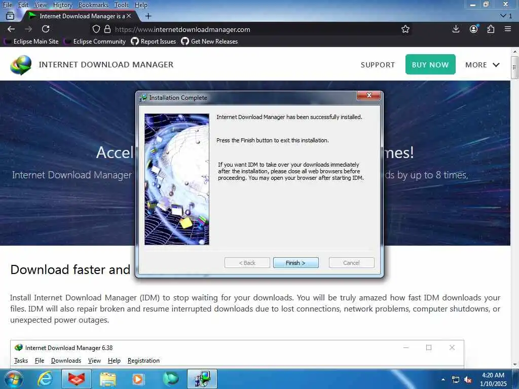
Task: Click the green globe taskbar icon
Action: pyautogui.click(x=171, y=379)
